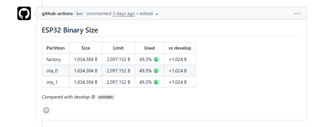
Task: Open the comment's three-dot options menu
Action: [x=297, y=13]
